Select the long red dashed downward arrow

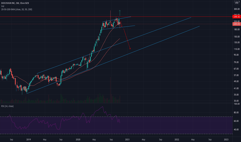tap(127, 39)
